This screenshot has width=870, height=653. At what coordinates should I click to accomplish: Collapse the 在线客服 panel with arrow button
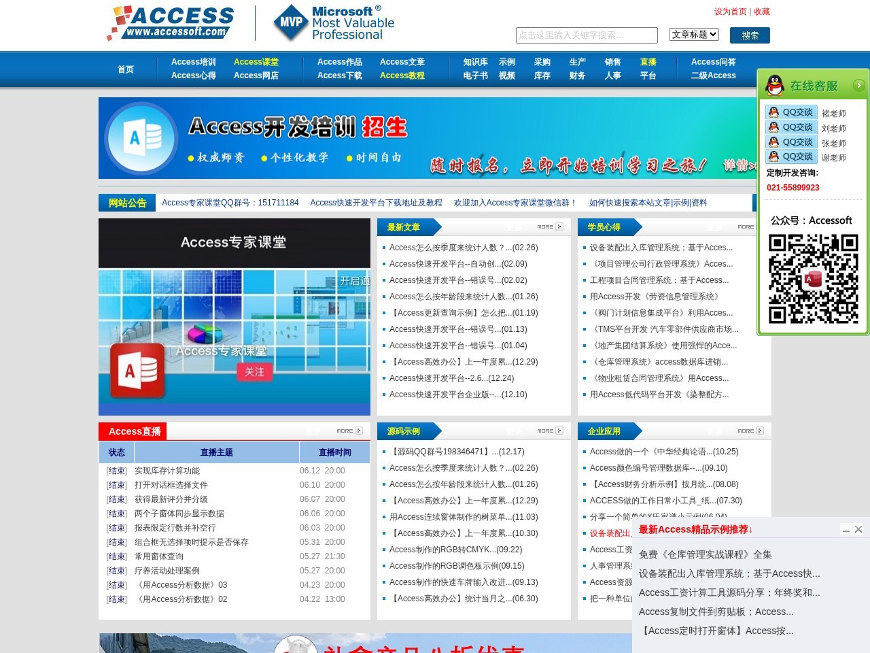tap(858, 85)
